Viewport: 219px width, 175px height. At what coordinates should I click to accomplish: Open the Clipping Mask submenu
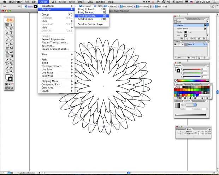(57, 81)
